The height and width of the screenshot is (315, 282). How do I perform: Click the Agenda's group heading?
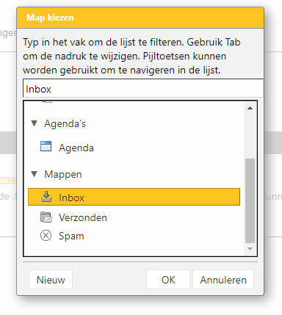tap(65, 123)
